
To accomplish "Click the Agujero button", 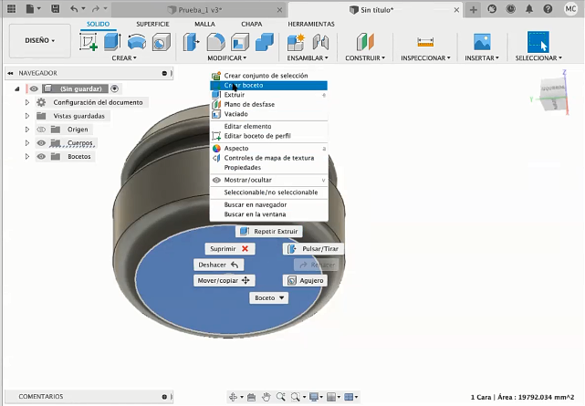I will [305, 280].
